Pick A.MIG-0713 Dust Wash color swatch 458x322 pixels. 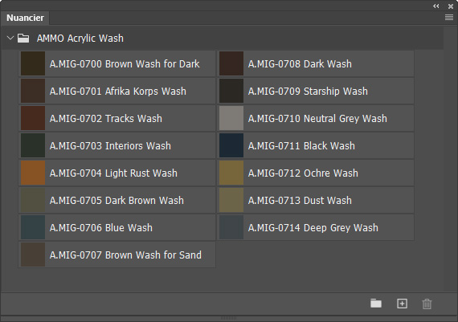pyautogui.click(x=231, y=200)
